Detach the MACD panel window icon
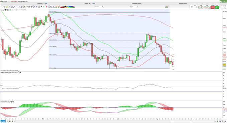Image resolution: width=227 pixels, height=123 pixels. tap(12, 102)
